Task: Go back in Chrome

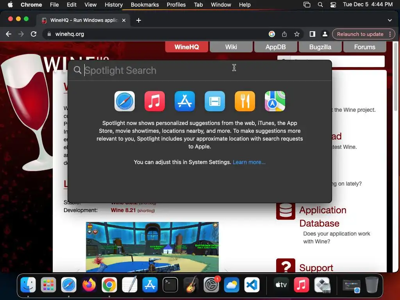Action: 9,34
